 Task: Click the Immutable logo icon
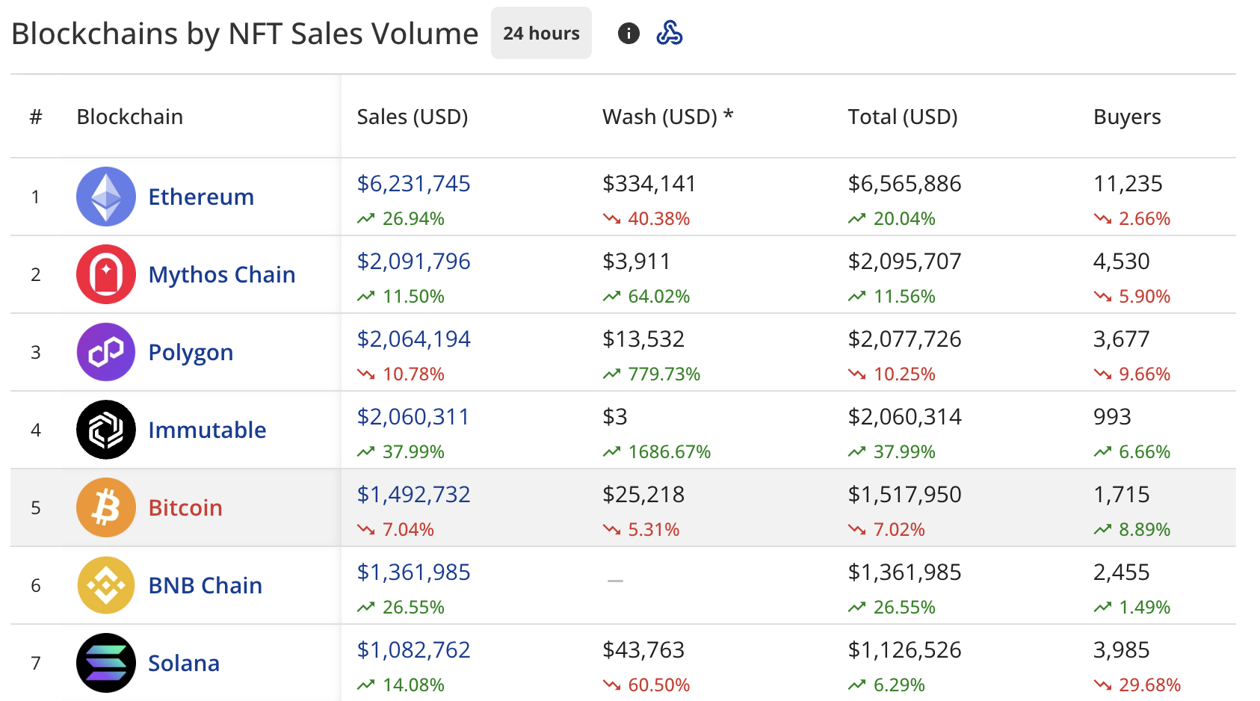106,430
